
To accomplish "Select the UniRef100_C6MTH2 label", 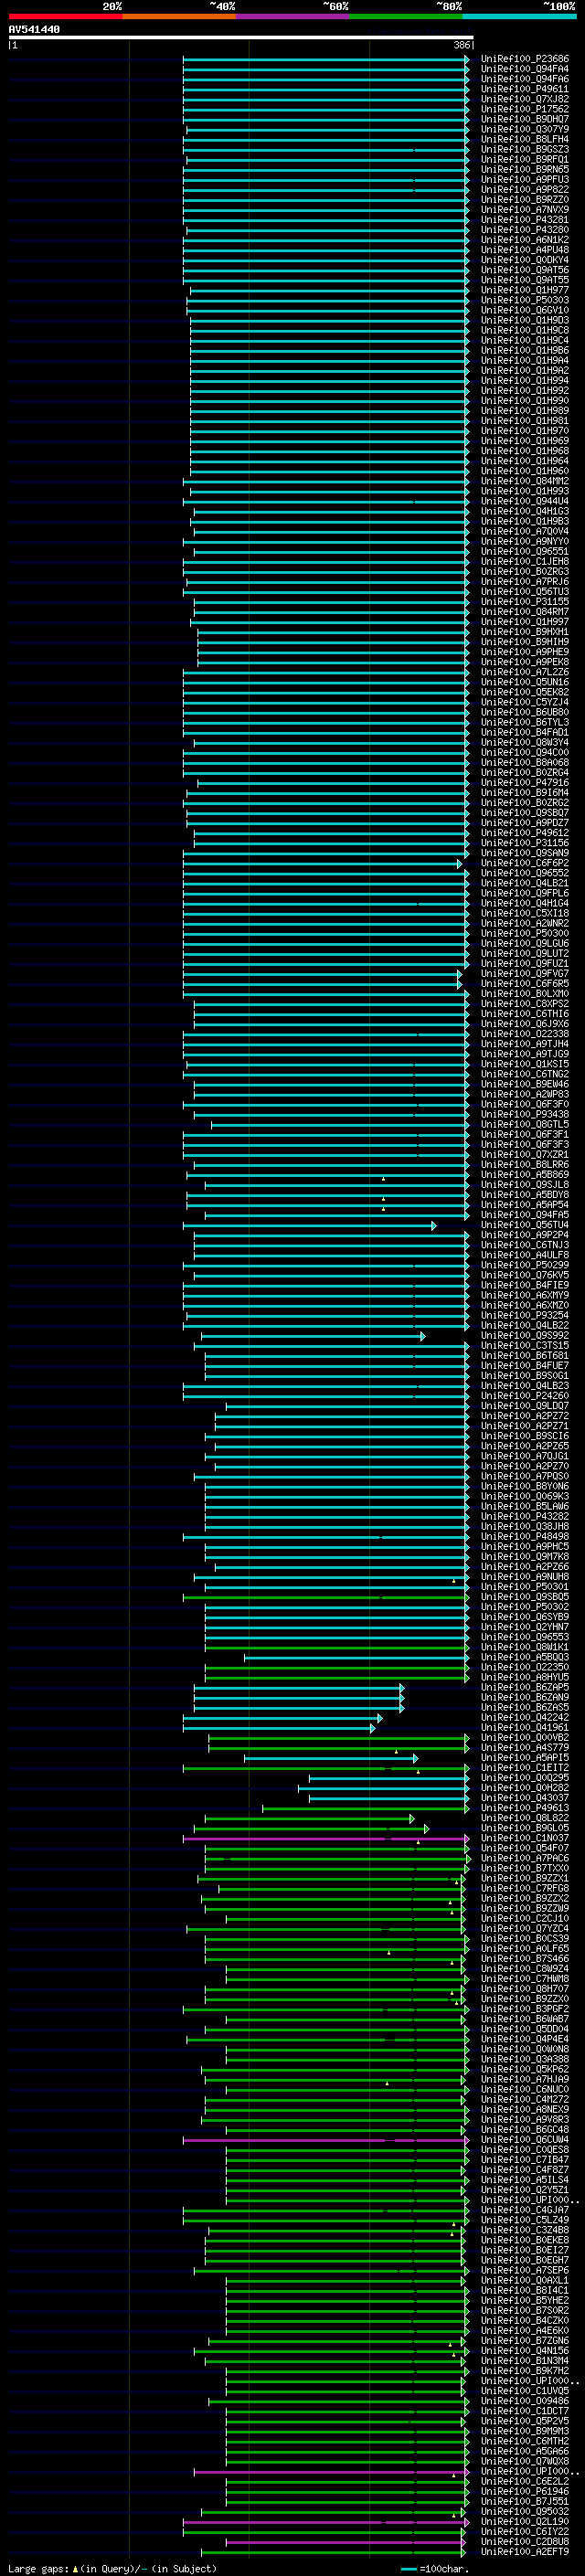I will [x=525, y=2442].
